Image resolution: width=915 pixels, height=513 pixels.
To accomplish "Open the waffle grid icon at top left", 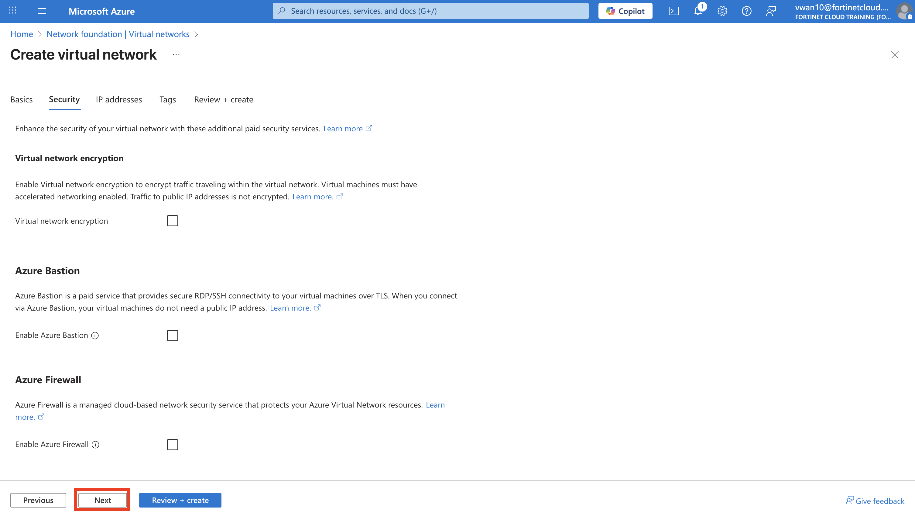I will 13,11.
